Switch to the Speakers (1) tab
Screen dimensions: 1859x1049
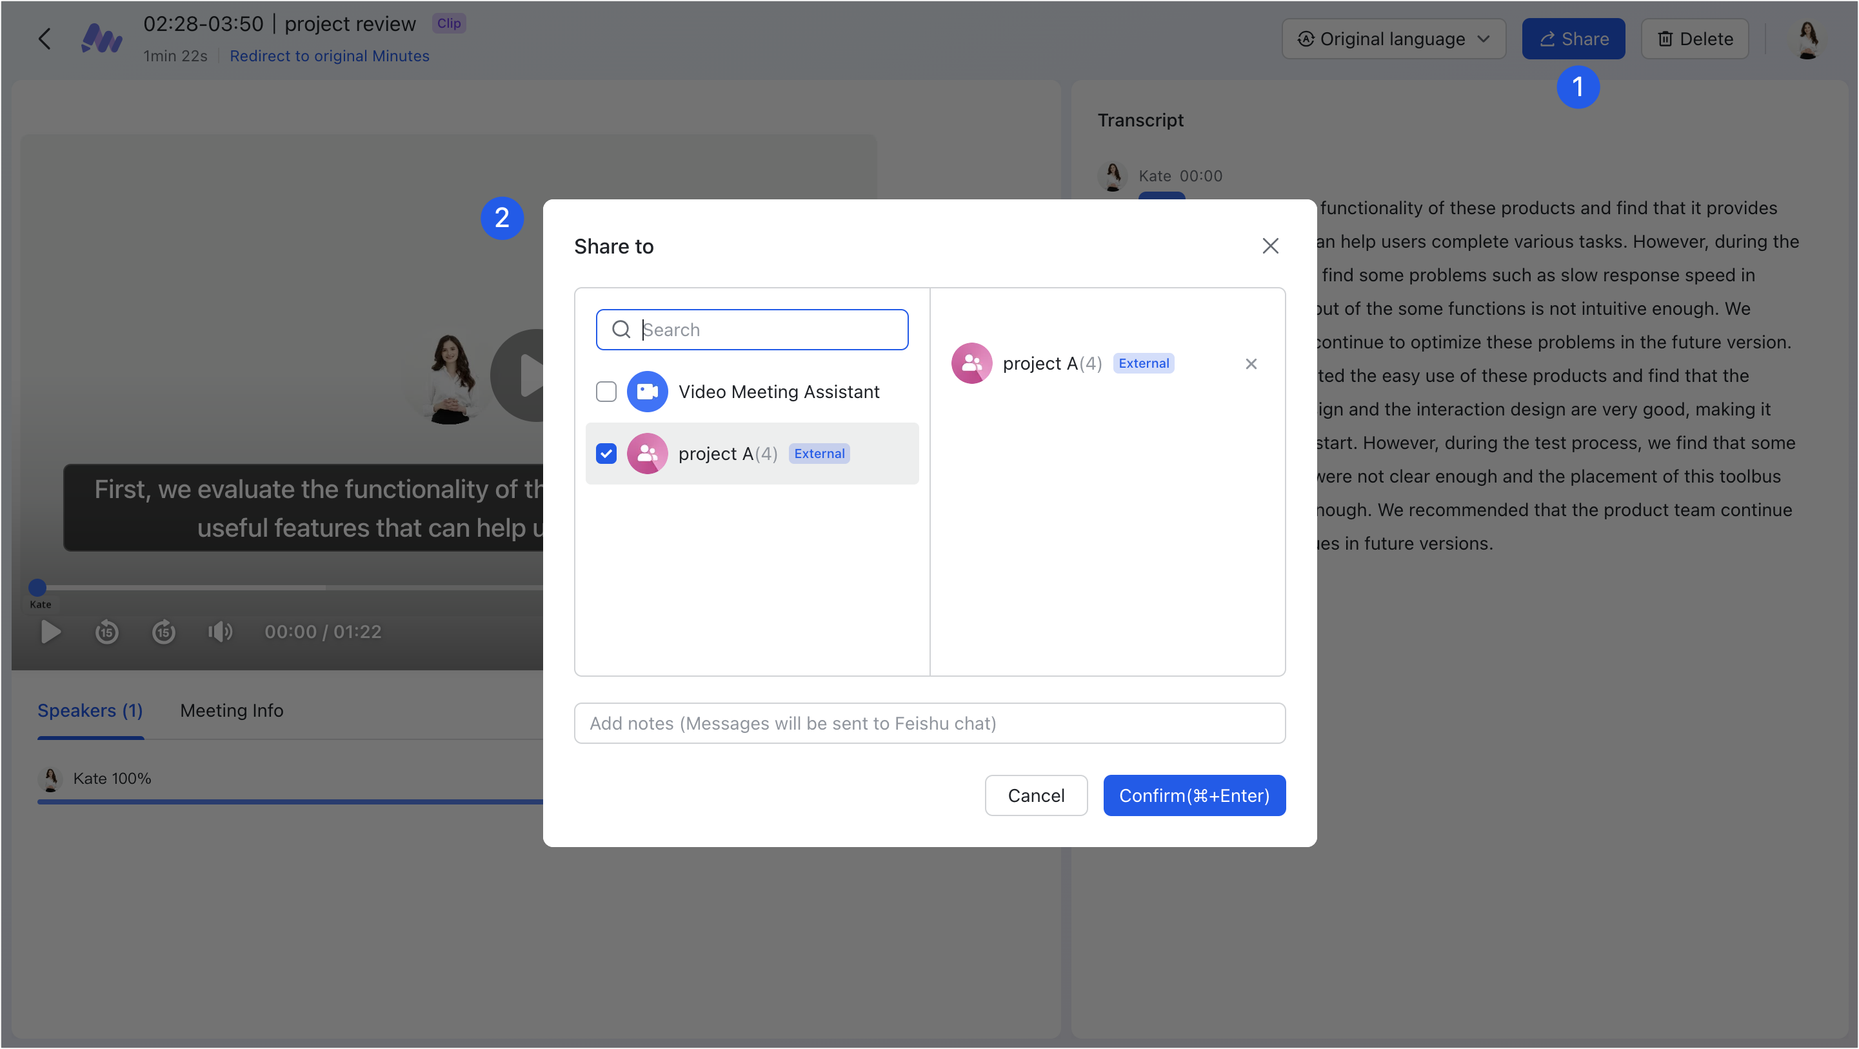tap(90, 711)
